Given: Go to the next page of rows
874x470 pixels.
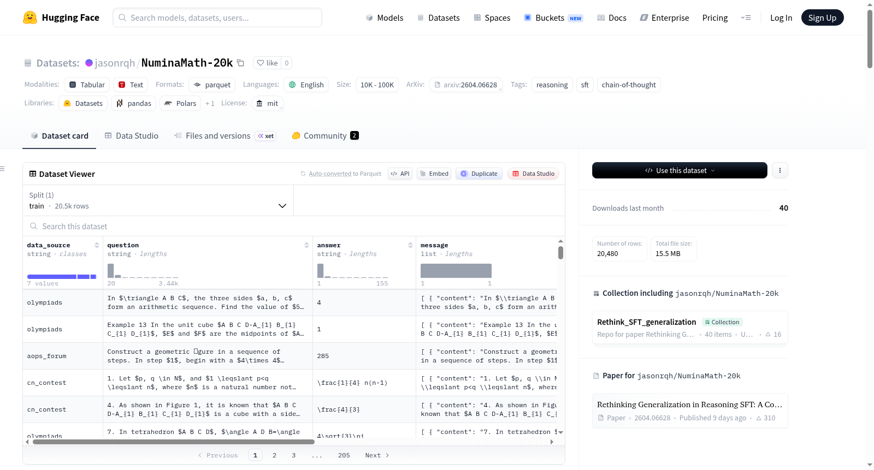Looking at the screenshot, I should (x=377, y=455).
